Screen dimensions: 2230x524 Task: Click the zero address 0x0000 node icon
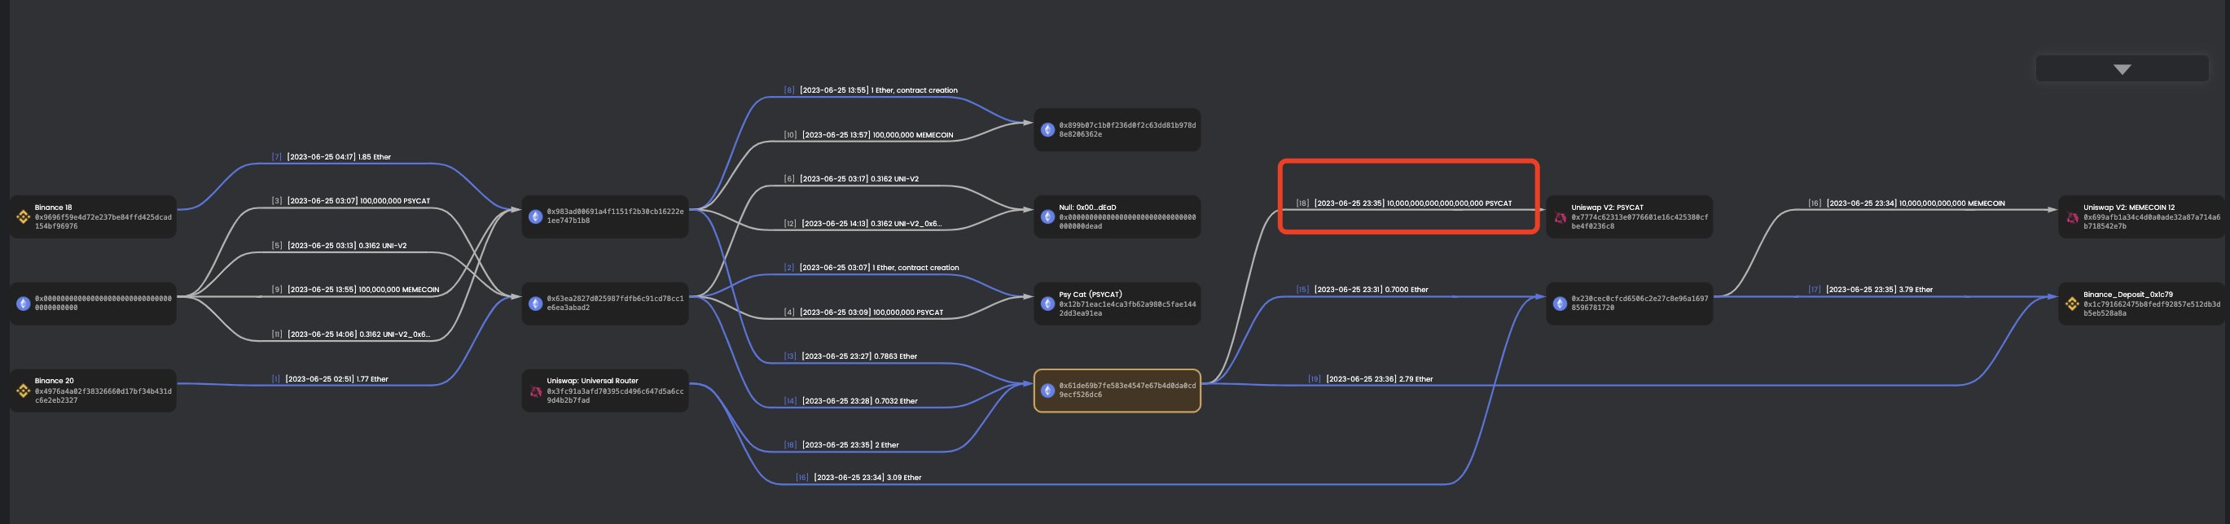pos(24,303)
